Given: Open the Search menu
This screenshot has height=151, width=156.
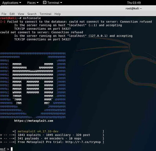Looking at the screenshot, I should [x=32, y=14].
